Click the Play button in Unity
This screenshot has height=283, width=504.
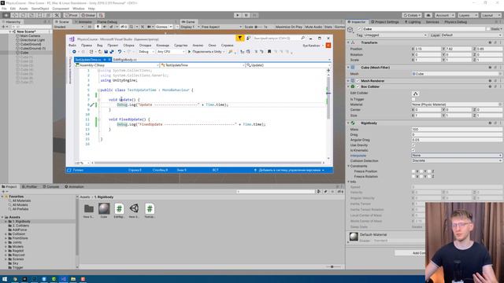pos(238,15)
